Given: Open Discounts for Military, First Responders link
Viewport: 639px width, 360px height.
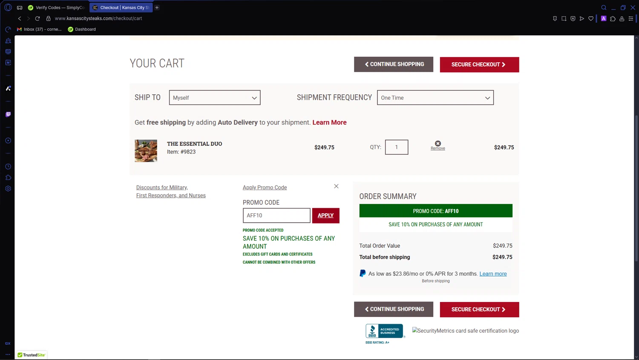Looking at the screenshot, I should pyautogui.click(x=171, y=192).
